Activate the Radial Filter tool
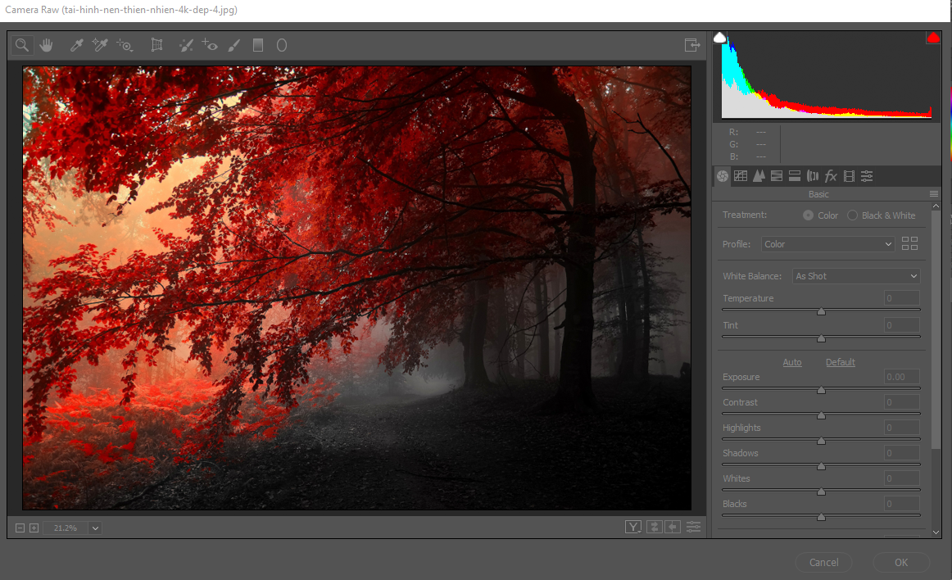The width and height of the screenshot is (952, 580). tap(281, 45)
